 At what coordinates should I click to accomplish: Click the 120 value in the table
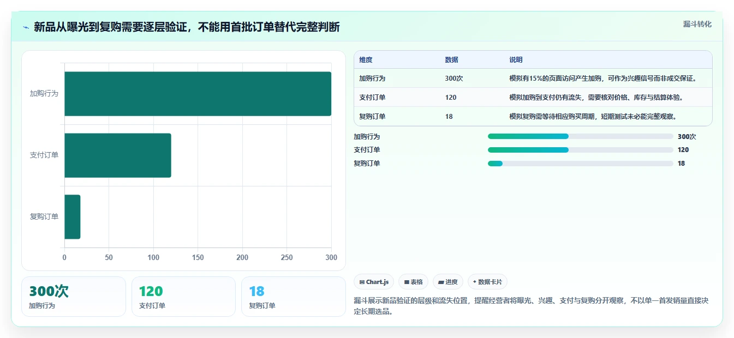tap(451, 98)
